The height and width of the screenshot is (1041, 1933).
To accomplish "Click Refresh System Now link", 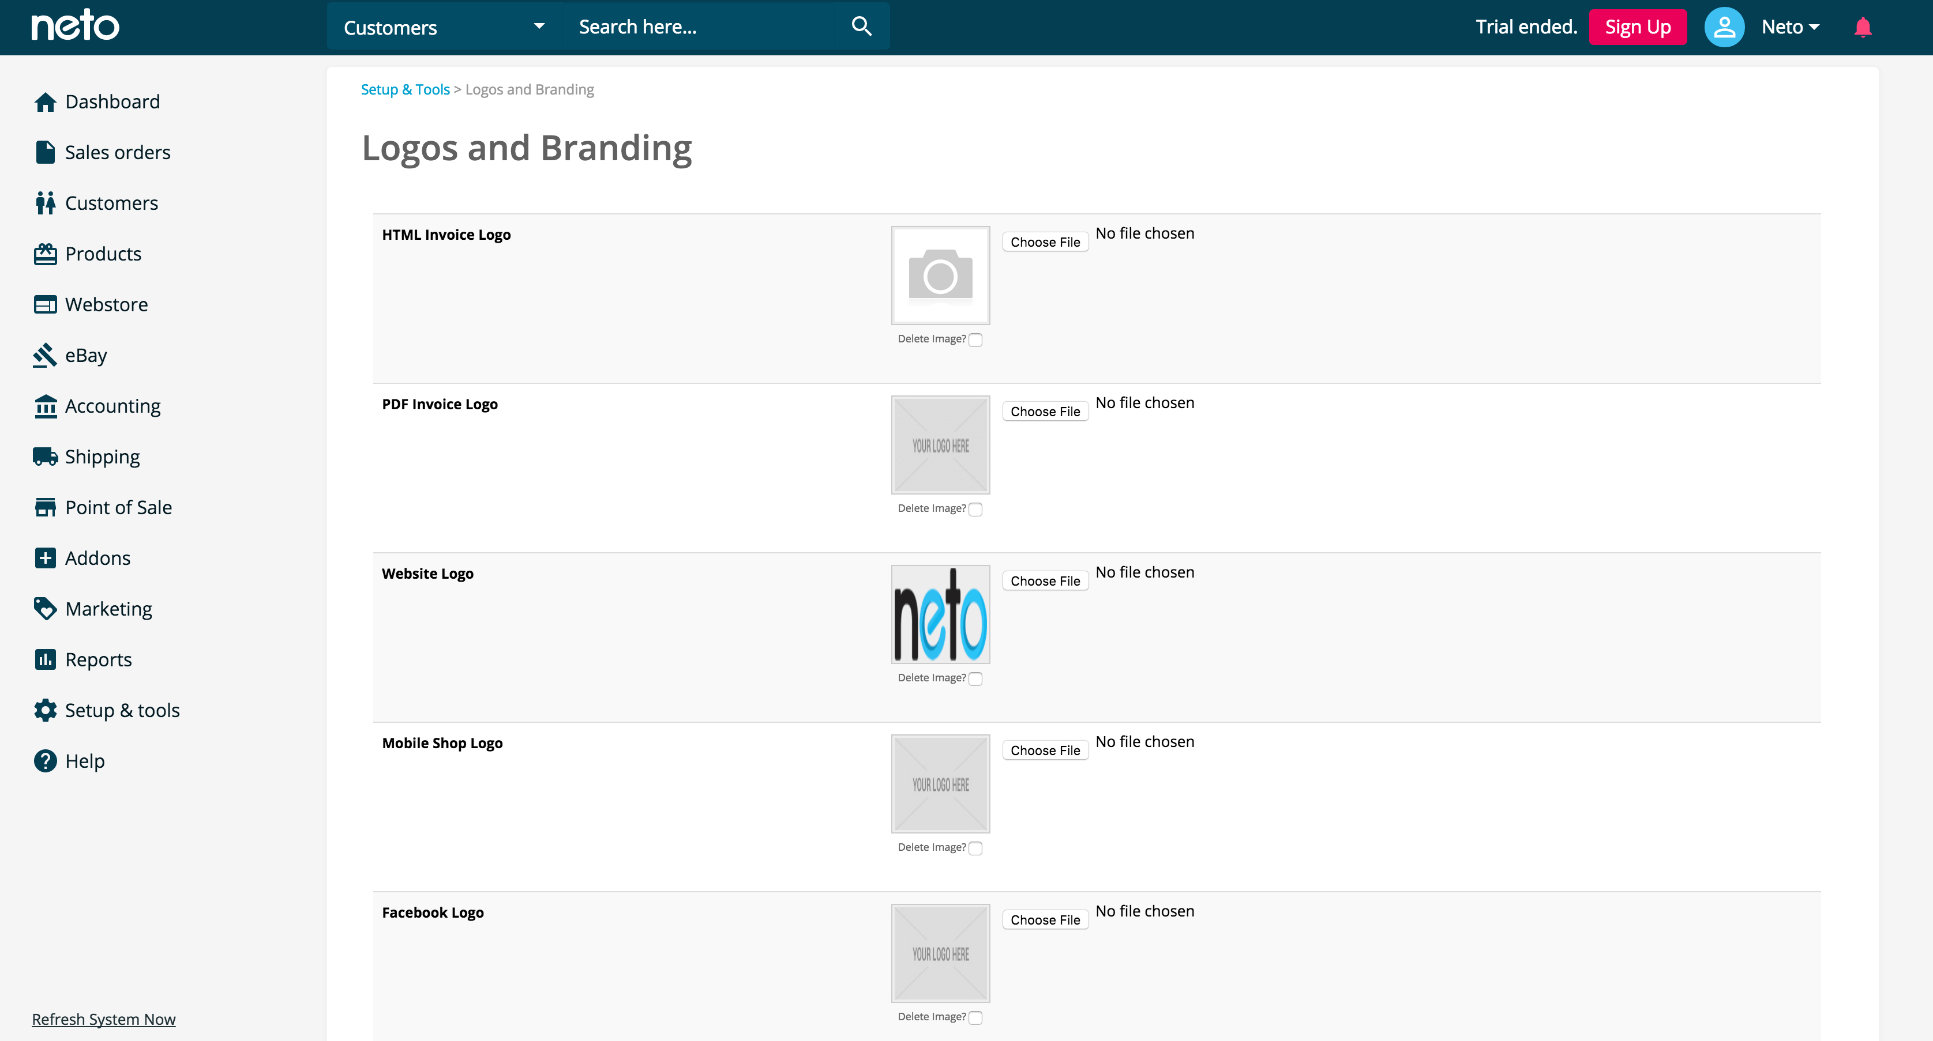I will point(104,1019).
